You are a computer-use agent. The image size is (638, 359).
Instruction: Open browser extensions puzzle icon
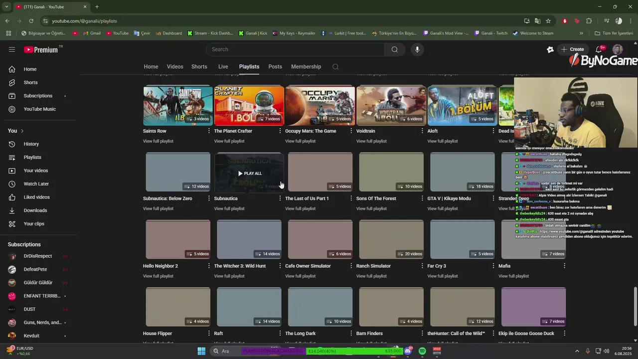[x=589, y=21]
